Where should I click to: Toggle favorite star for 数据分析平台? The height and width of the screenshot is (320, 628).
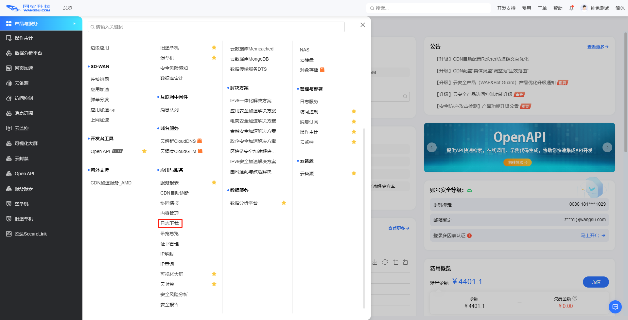pyautogui.click(x=284, y=203)
